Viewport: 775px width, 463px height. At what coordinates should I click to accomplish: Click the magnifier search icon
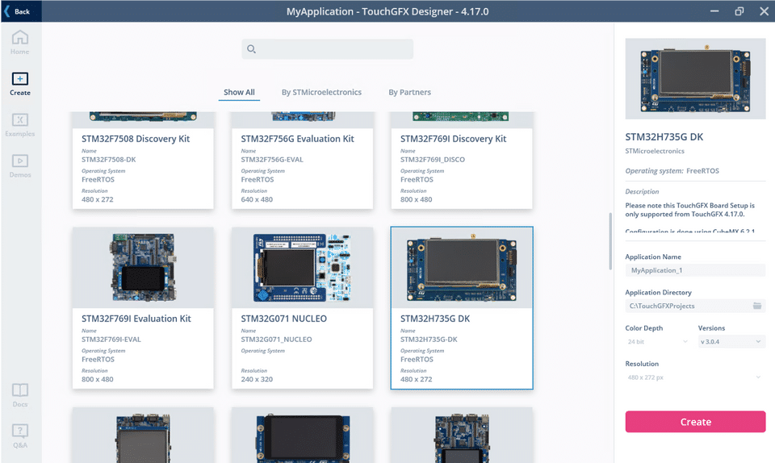(x=251, y=49)
